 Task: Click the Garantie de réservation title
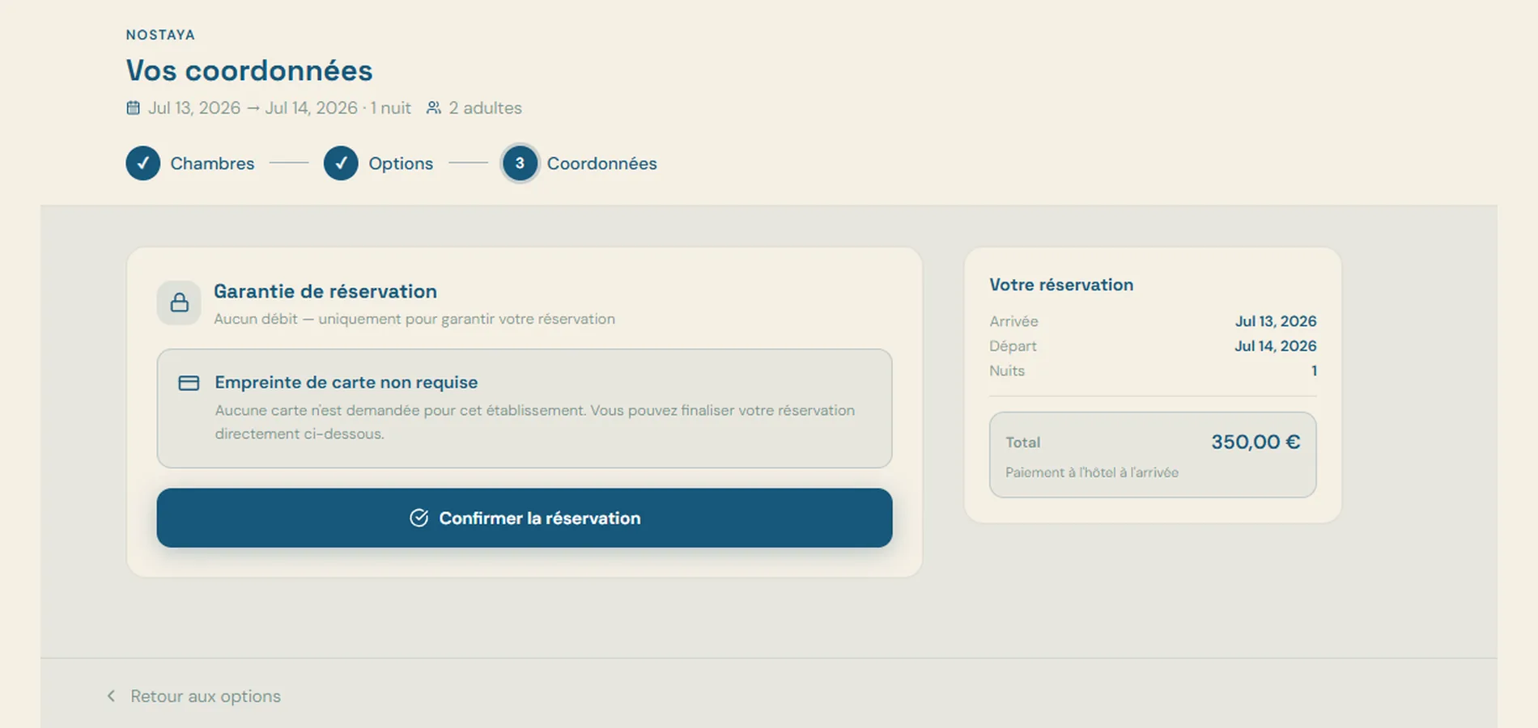pyautogui.click(x=325, y=291)
